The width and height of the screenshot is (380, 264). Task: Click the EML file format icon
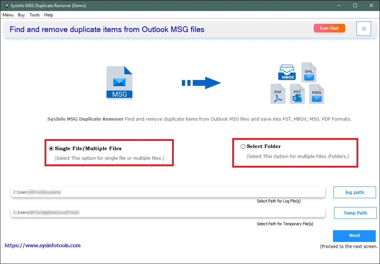309,72
